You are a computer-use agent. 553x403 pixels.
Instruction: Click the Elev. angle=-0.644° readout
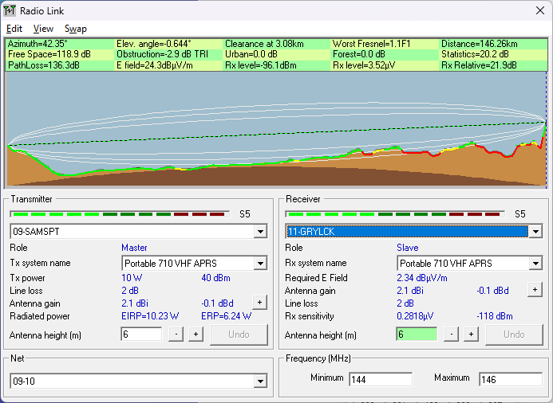[154, 44]
